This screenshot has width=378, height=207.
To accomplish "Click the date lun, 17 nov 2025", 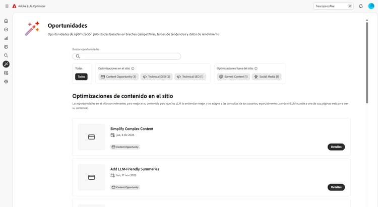I will 127,175.
